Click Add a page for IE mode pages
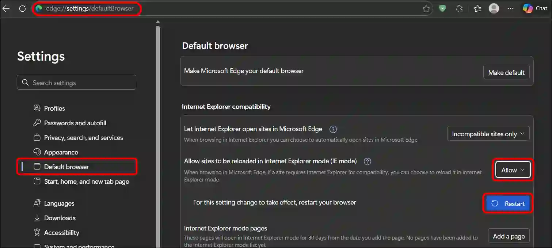 tap(509, 236)
